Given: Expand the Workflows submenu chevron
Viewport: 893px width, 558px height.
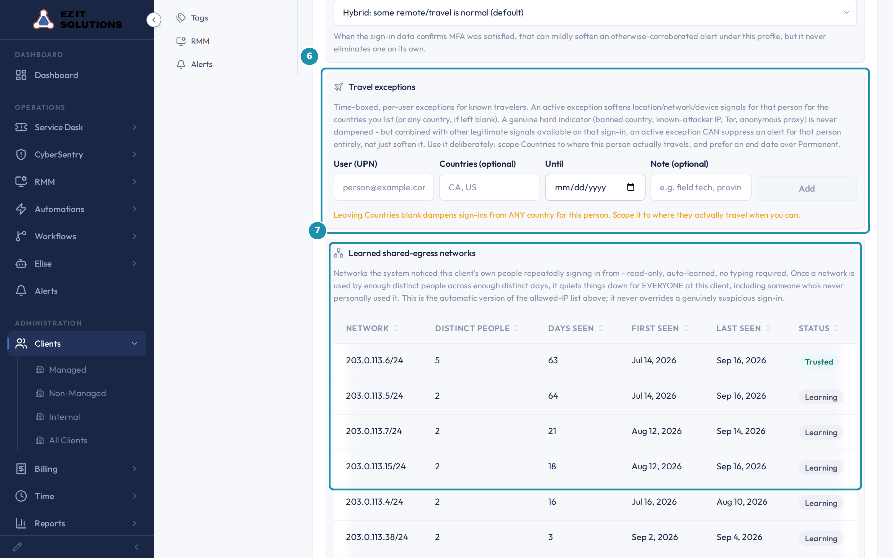Looking at the screenshot, I should (135, 237).
